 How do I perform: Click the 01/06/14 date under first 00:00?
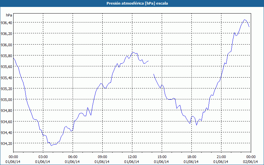pyautogui.click(x=13, y=162)
